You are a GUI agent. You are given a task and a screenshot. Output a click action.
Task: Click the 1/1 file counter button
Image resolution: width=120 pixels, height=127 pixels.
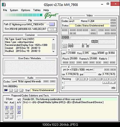coord(52,29)
